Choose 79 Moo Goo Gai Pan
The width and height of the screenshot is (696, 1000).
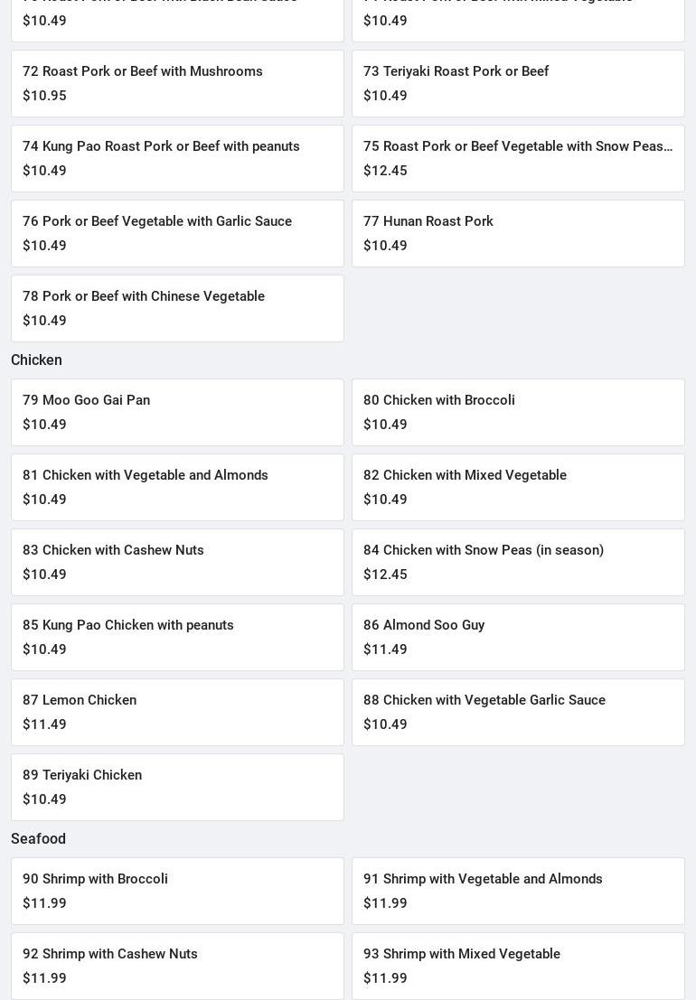click(177, 412)
